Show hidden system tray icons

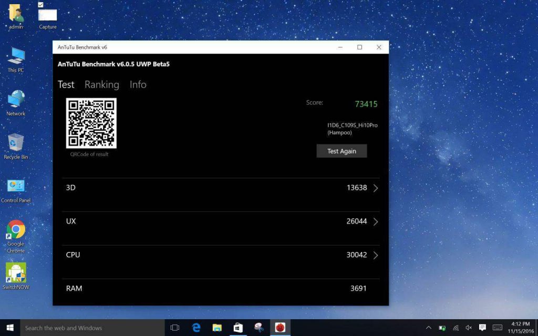click(429, 328)
